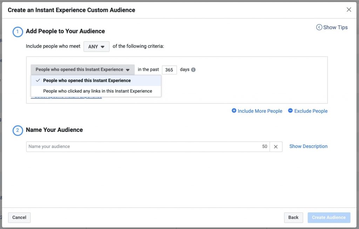Click the step 2 circle icon
The width and height of the screenshot is (359, 229).
[18, 130]
